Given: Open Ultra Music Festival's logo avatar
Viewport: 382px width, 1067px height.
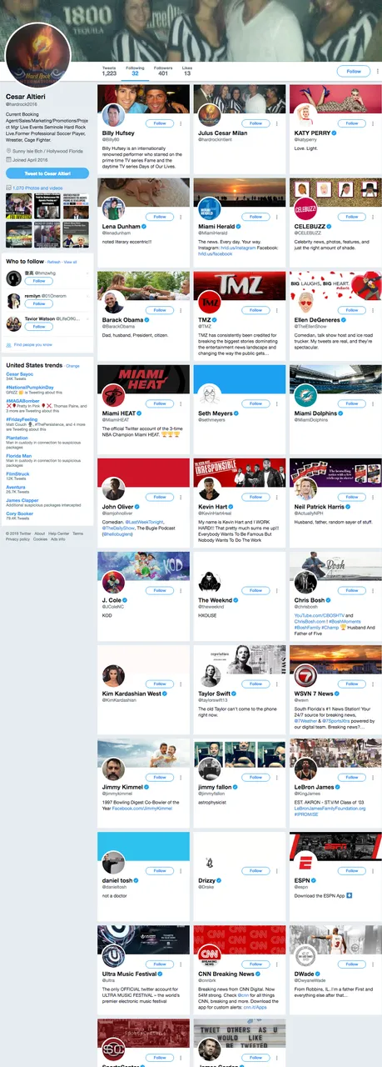Looking at the screenshot, I should 113,956.
